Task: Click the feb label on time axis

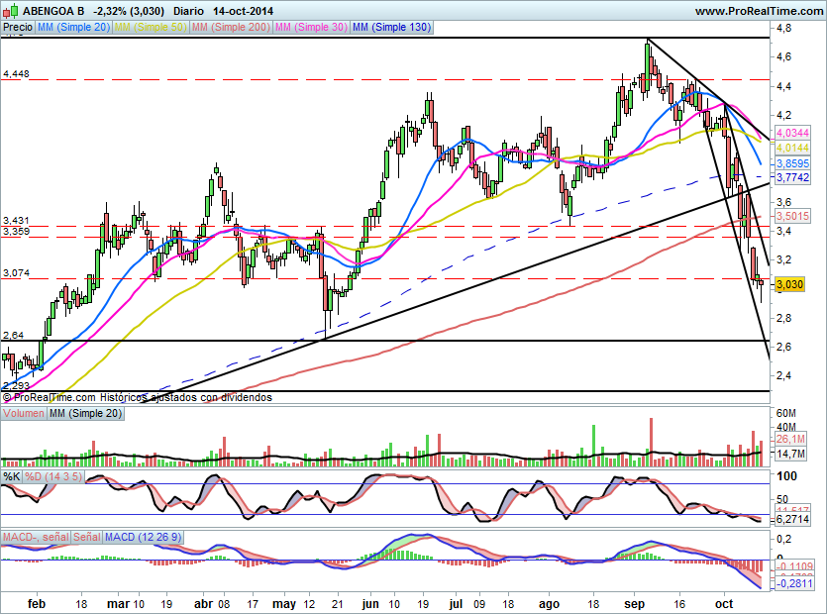Action: [x=37, y=604]
